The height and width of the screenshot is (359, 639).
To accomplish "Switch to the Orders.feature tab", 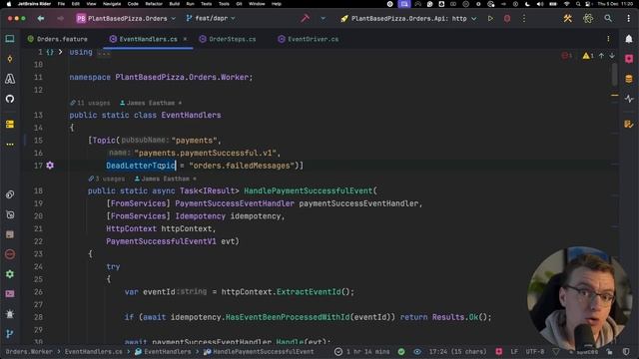I will pos(58,39).
